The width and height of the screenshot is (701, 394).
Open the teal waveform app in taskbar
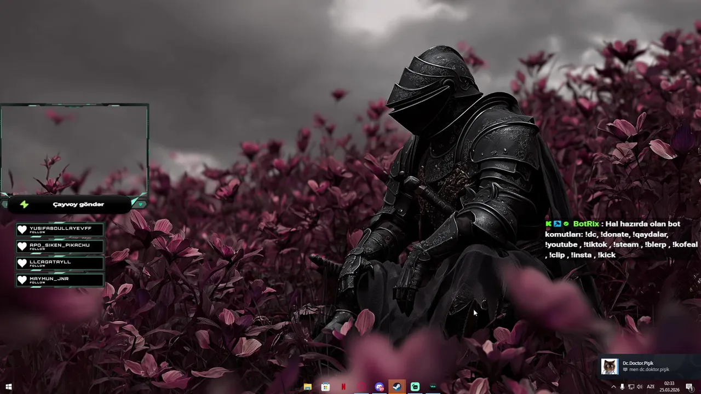point(433,387)
